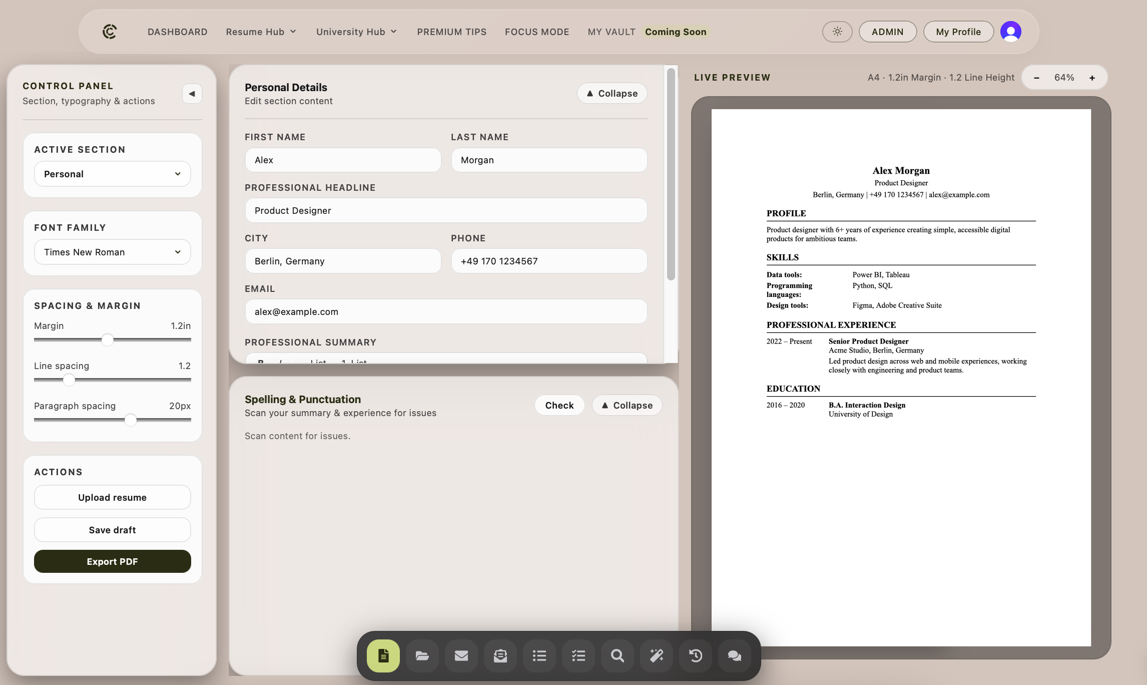Click the PROFILE heading in preview
Image resolution: width=1147 pixels, height=685 pixels.
(786, 213)
